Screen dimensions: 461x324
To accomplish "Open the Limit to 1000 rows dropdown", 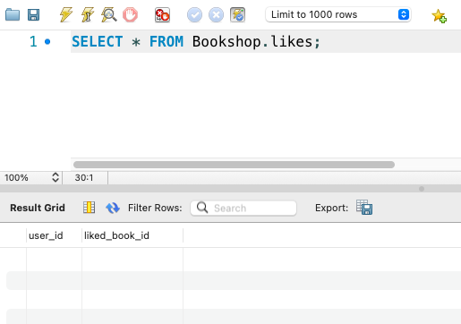I will [338, 14].
